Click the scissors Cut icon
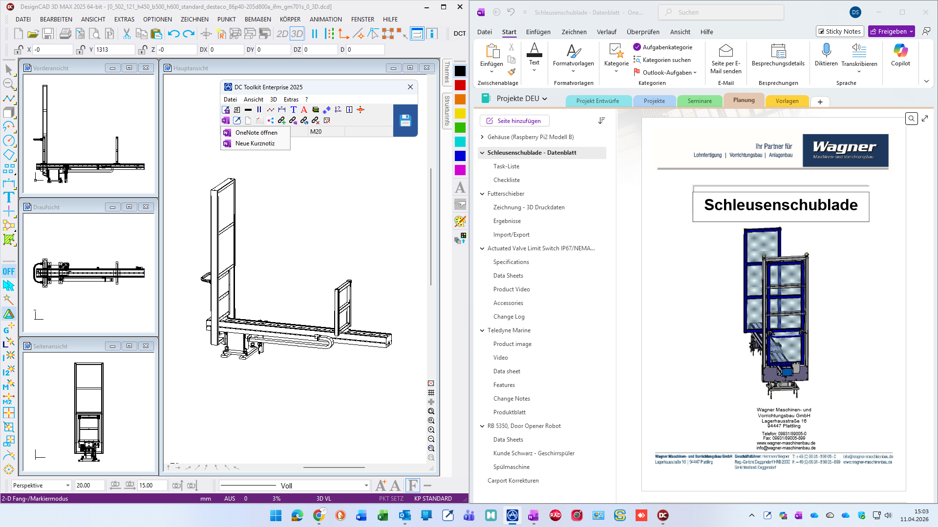Viewport: 938px width, 527px height. pos(127,34)
